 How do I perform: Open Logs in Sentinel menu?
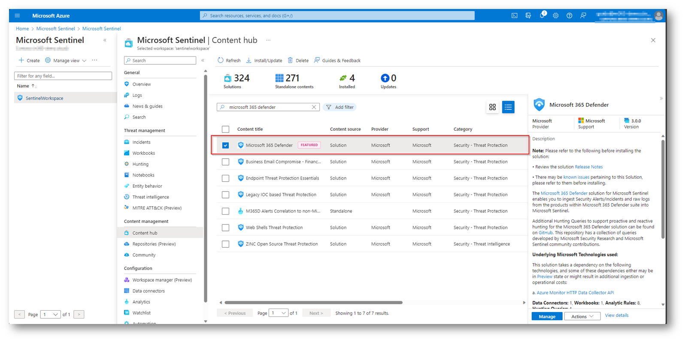click(x=137, y=95)
